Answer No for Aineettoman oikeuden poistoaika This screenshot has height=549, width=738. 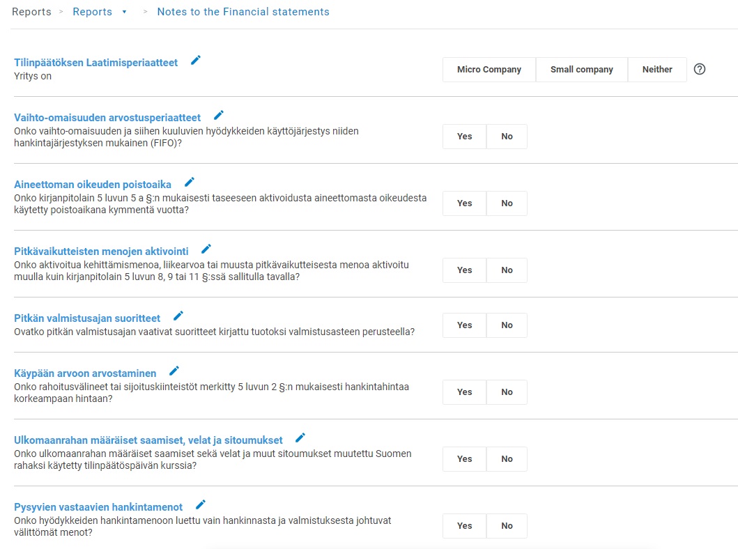[x=507, y=203]
